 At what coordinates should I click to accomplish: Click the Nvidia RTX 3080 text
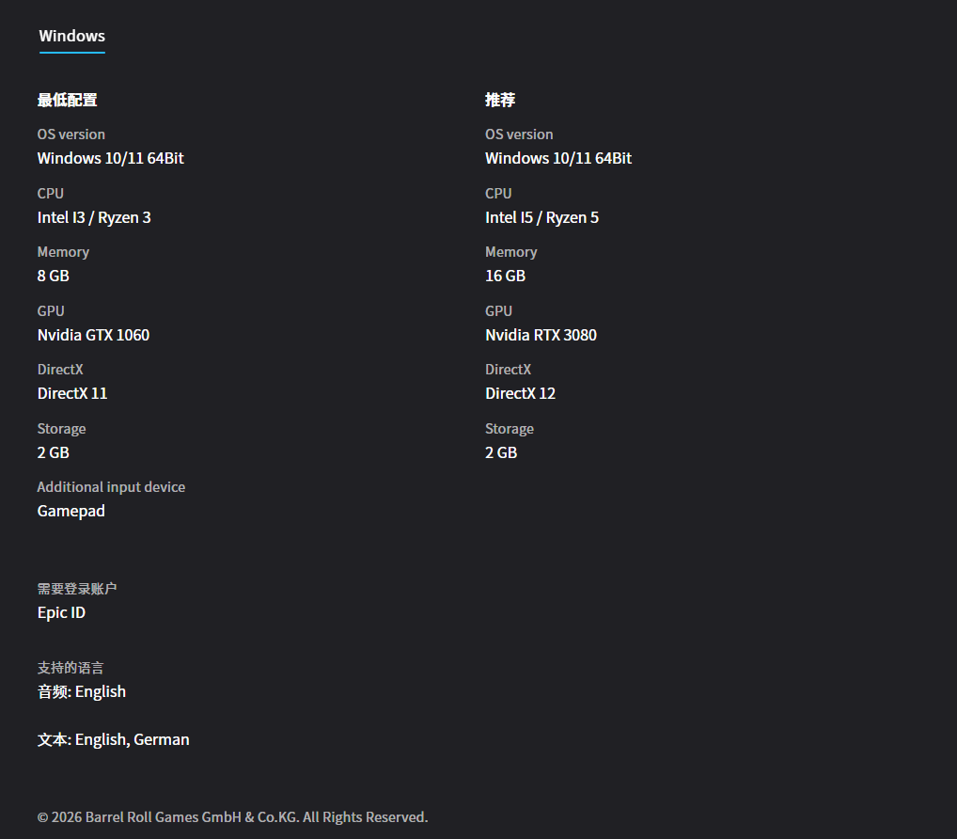[541, 335]
